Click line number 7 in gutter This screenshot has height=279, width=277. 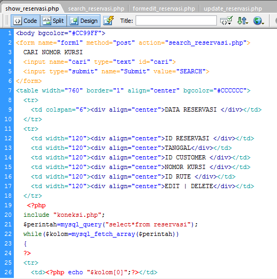click(10, 90)
